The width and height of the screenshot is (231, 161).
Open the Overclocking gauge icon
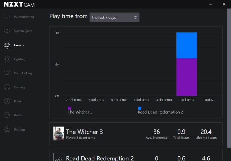[7, 73]
